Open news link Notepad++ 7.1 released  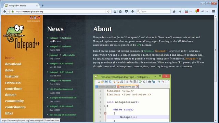pos(60,46)
